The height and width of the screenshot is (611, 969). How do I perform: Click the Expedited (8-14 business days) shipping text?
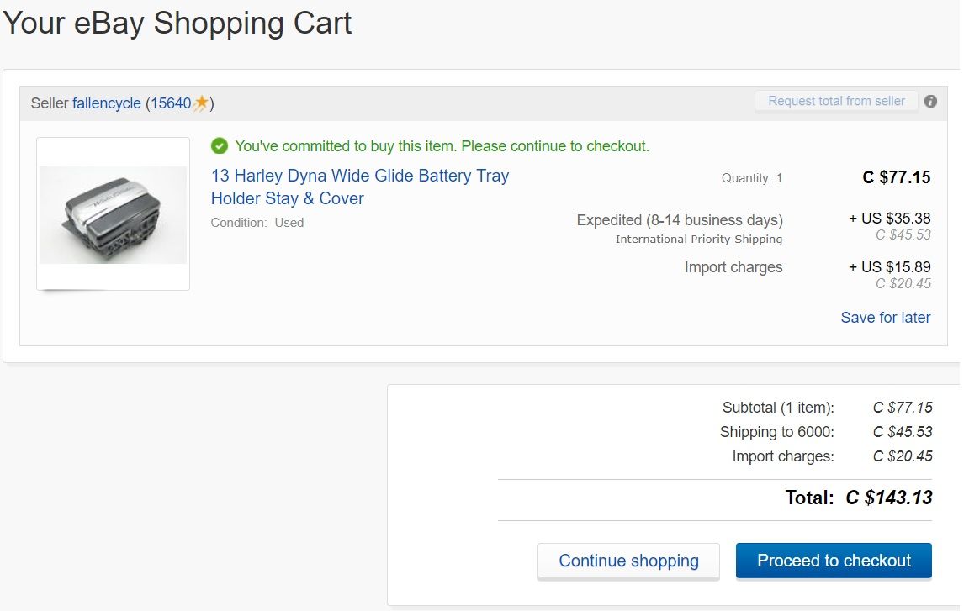tap(680, 220)
